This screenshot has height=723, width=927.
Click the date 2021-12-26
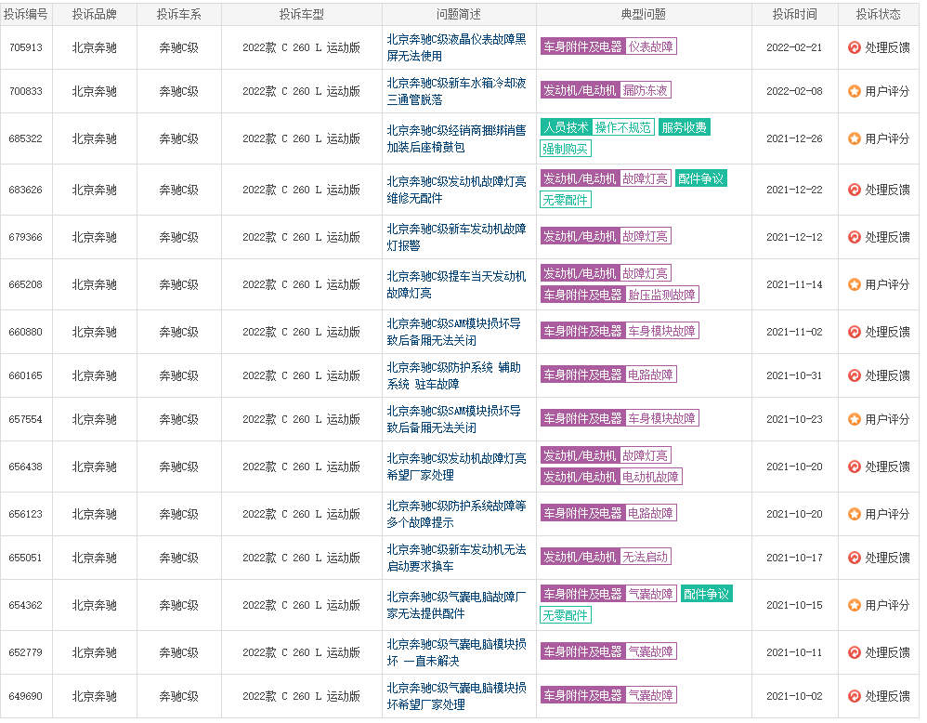click(x=794, y=138)
